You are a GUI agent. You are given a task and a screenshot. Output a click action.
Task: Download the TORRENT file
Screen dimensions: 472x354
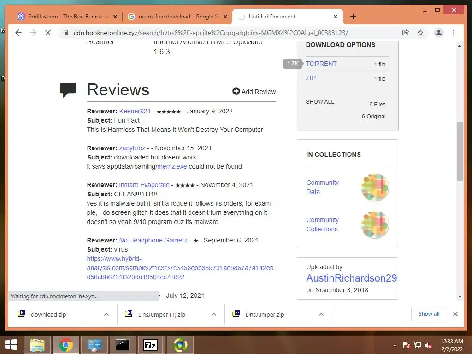321,64
